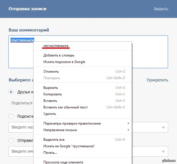Choose "Добавить в словарь" from context menu

(59, 55)
